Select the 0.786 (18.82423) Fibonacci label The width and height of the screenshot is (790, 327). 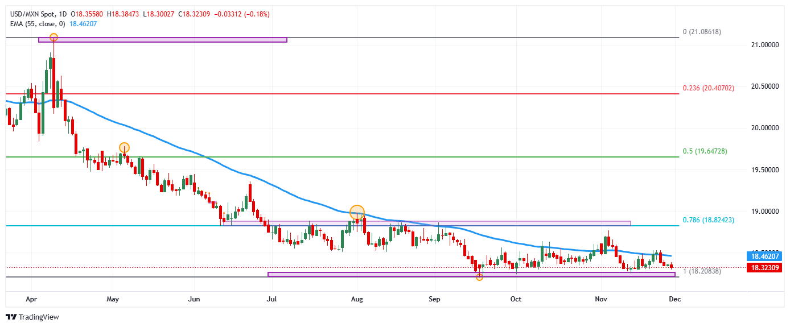(708, 220)
